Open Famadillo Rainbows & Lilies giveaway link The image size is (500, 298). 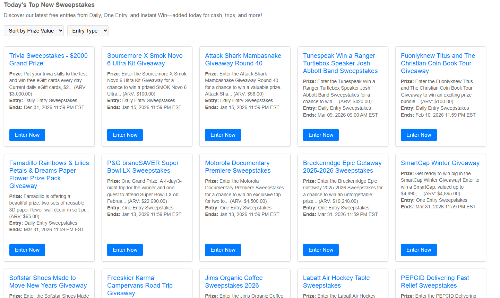[x=49, y=174]
